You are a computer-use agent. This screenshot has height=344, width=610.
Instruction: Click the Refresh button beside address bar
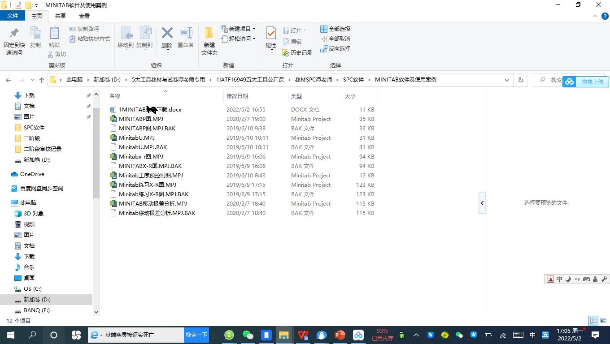(520, 80)
